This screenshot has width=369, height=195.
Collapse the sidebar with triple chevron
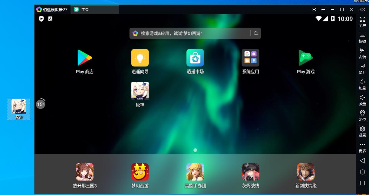(x=362, y=10)
